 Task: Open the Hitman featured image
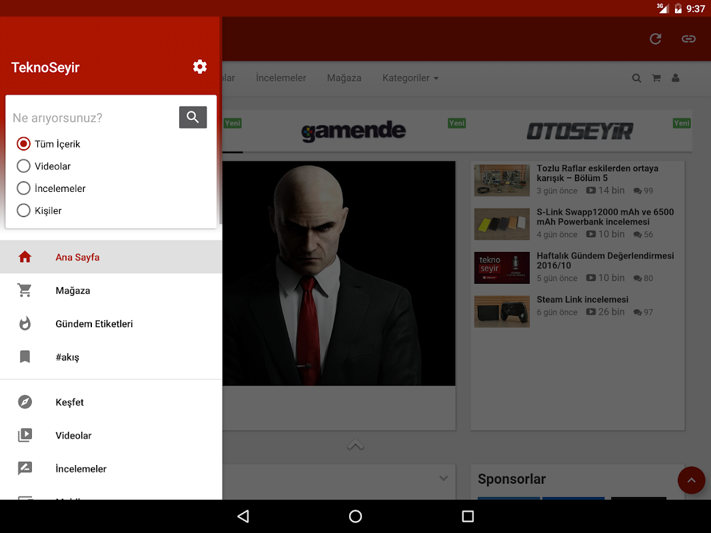(x=339, y=273)
